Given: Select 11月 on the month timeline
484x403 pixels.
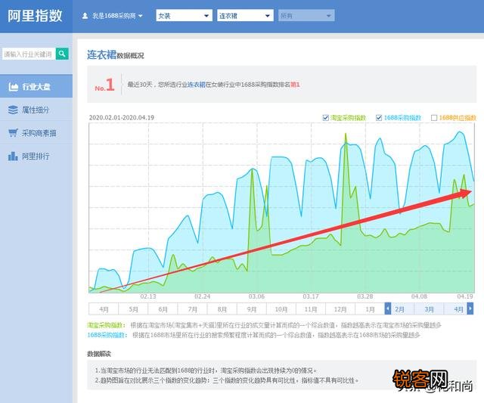Looking at the screenshot, I should 311,309.
